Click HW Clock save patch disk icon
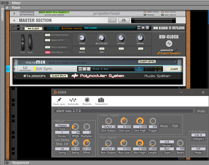 click(147, 28)
